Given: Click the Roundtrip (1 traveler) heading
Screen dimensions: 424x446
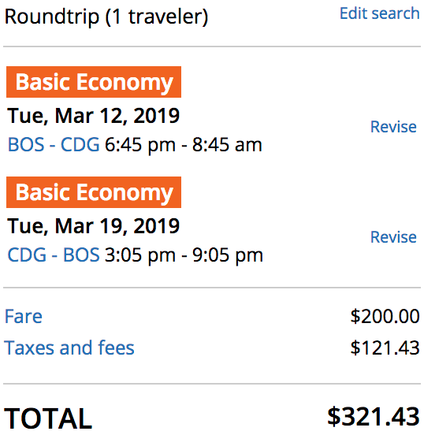Looking at the screenshot, I should (106, 17).
